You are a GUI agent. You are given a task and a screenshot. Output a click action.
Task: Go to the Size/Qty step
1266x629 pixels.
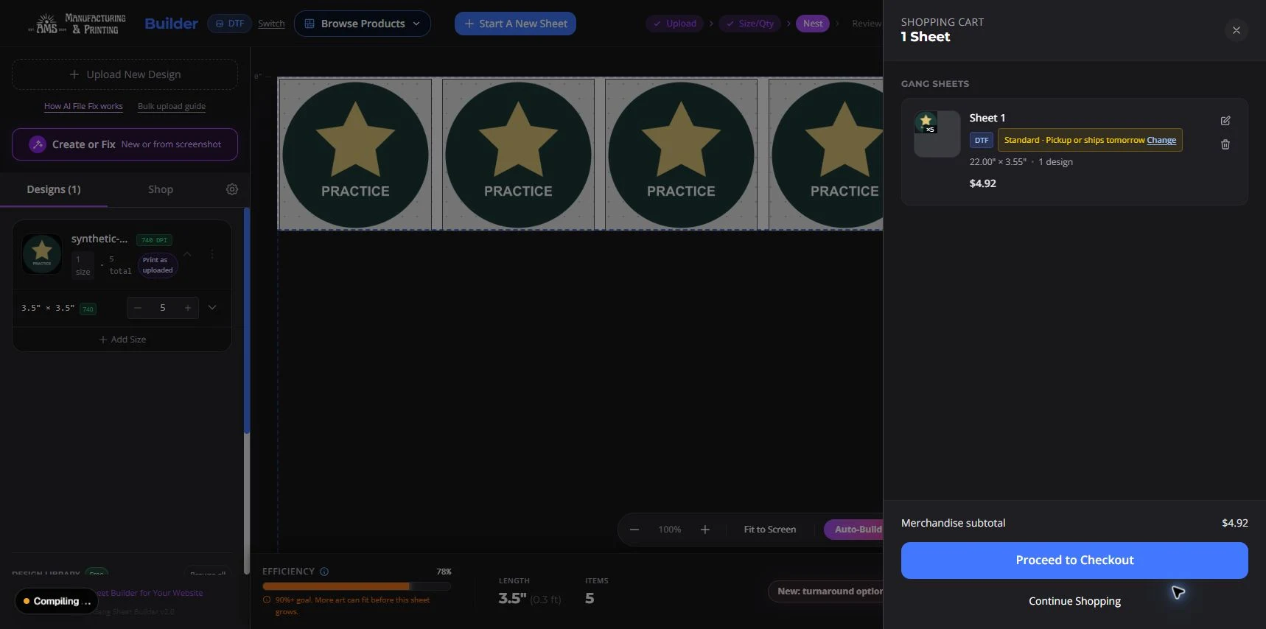click(750, 24)
